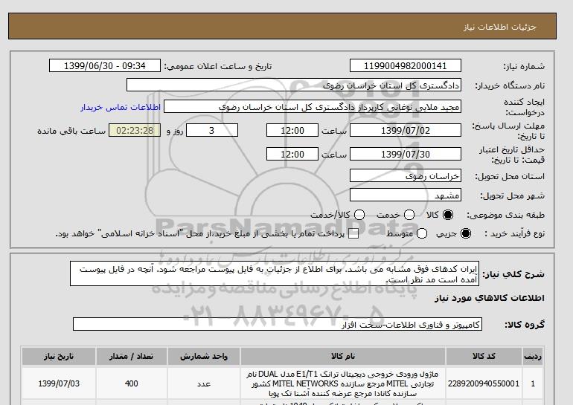The image size is (573, 405).
Task: Click the واحد شمارش column header
Action: [x=204, y=357]
